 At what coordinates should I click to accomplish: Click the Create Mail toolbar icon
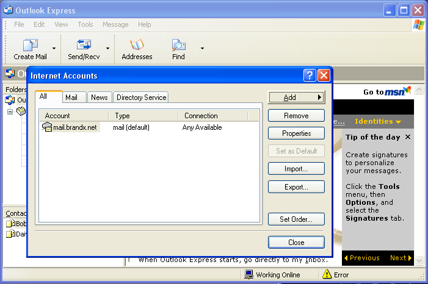[x=31, y=45]
